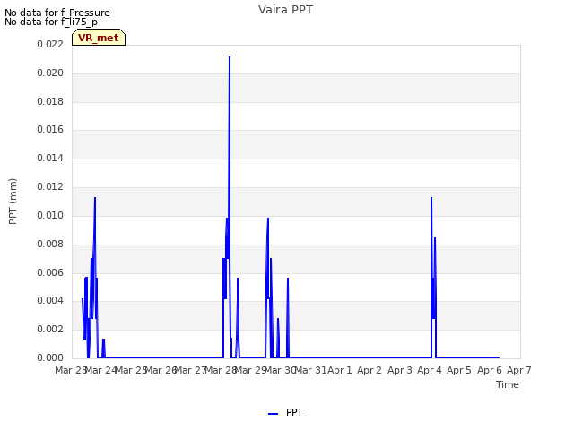Image resolution: width=574 pixels, height=430 pixels.
Task: Click the Apr 3 x-axis date label
Action: pyautogui.click(x=400, y=370)
